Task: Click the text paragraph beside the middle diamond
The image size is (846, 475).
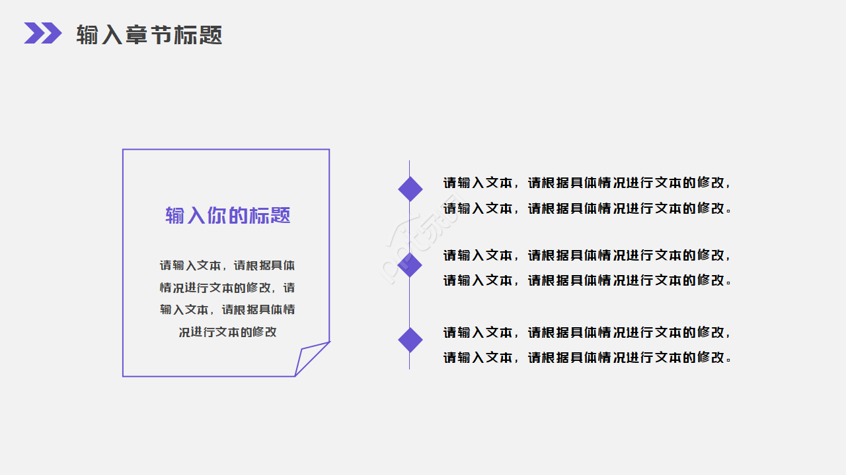Action: point(587,267)
